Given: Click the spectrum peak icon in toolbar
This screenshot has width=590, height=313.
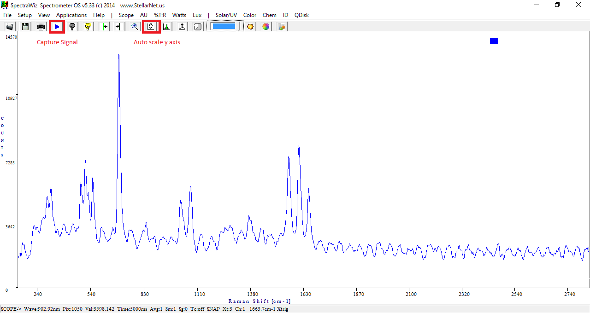Looking at the screenshot, I should [x=166, y=27].
